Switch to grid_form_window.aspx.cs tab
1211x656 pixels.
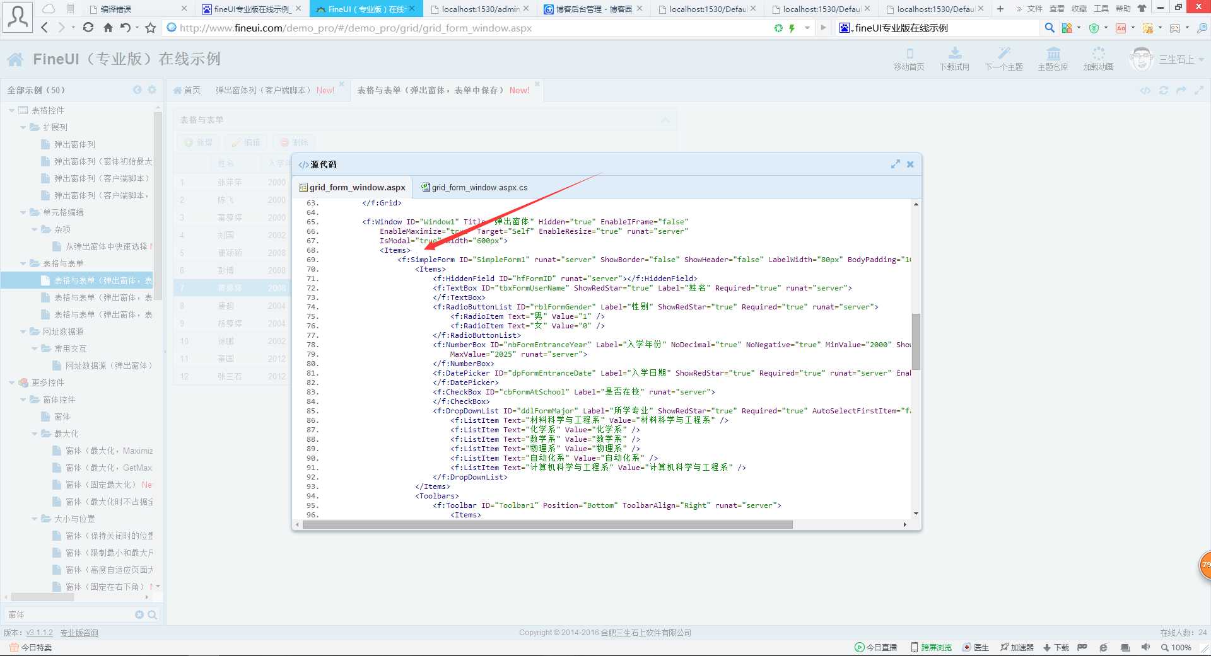click(x=474, y=187)
